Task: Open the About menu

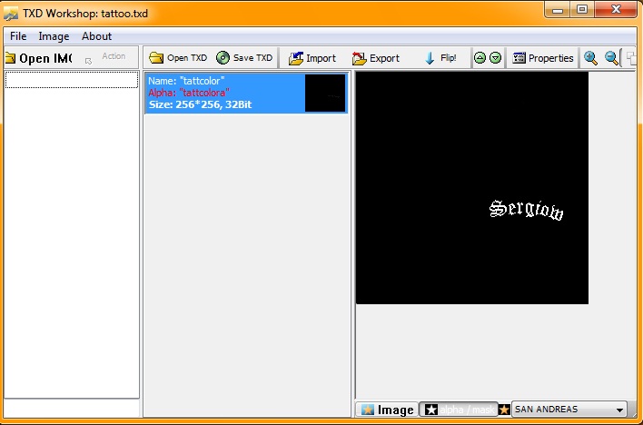Action: click(x=96, y=36)
